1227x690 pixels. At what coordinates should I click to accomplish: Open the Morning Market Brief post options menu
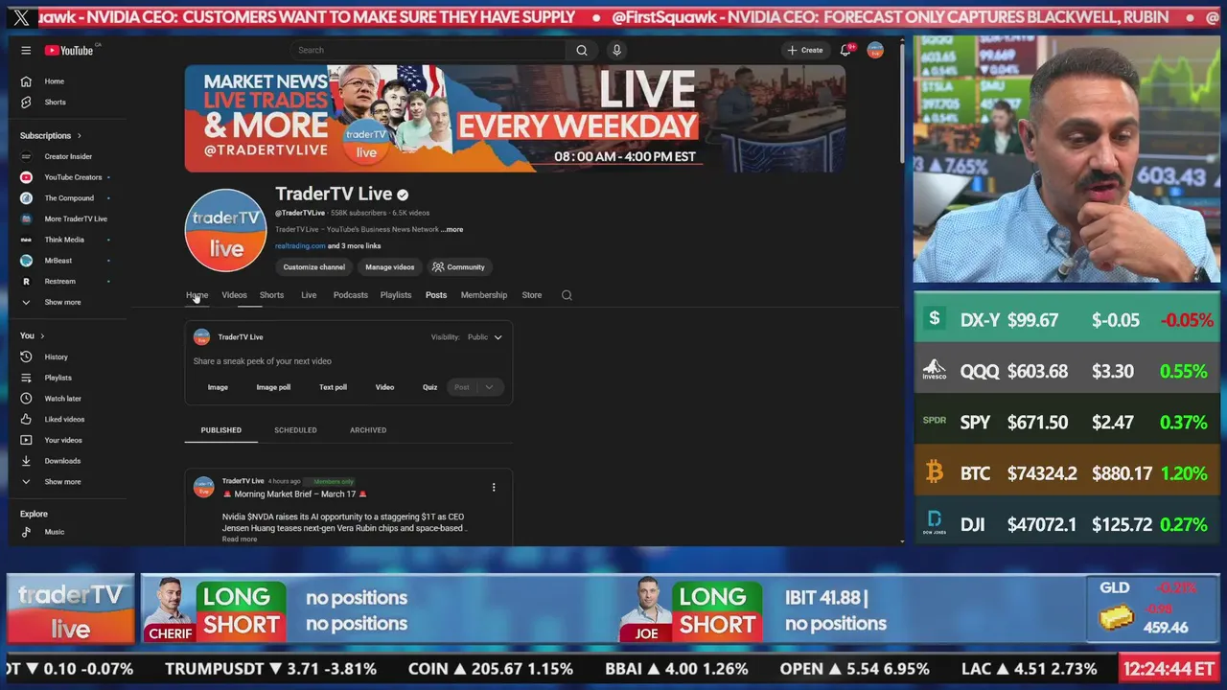(494, 487)
